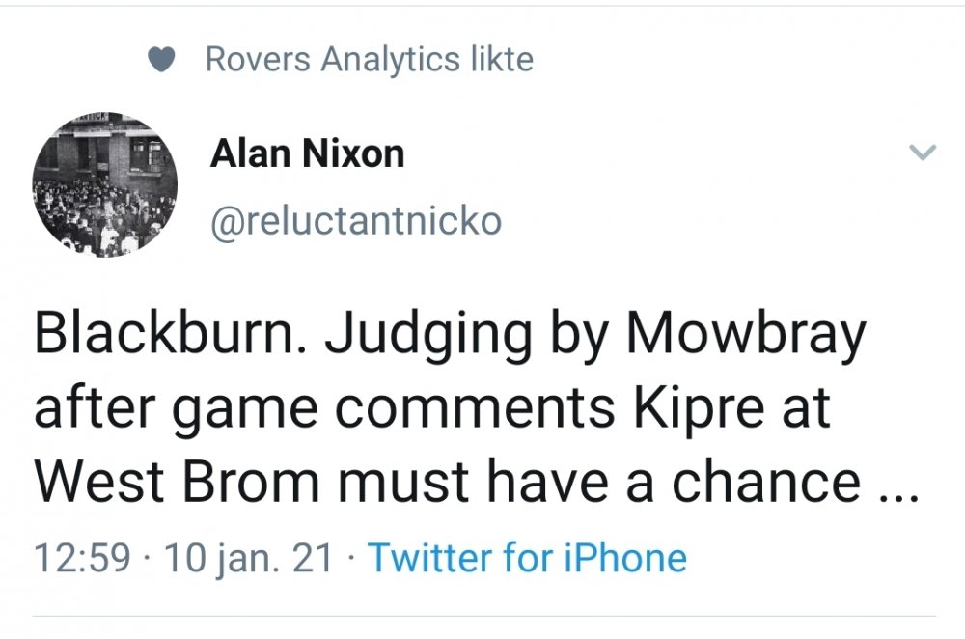Open the Twitter for iPhone link

click(x=527, y=558)
